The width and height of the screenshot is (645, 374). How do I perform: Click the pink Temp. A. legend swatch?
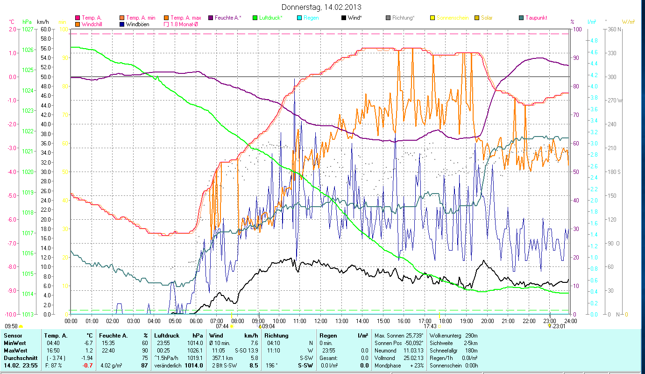(x=78, y=18)
